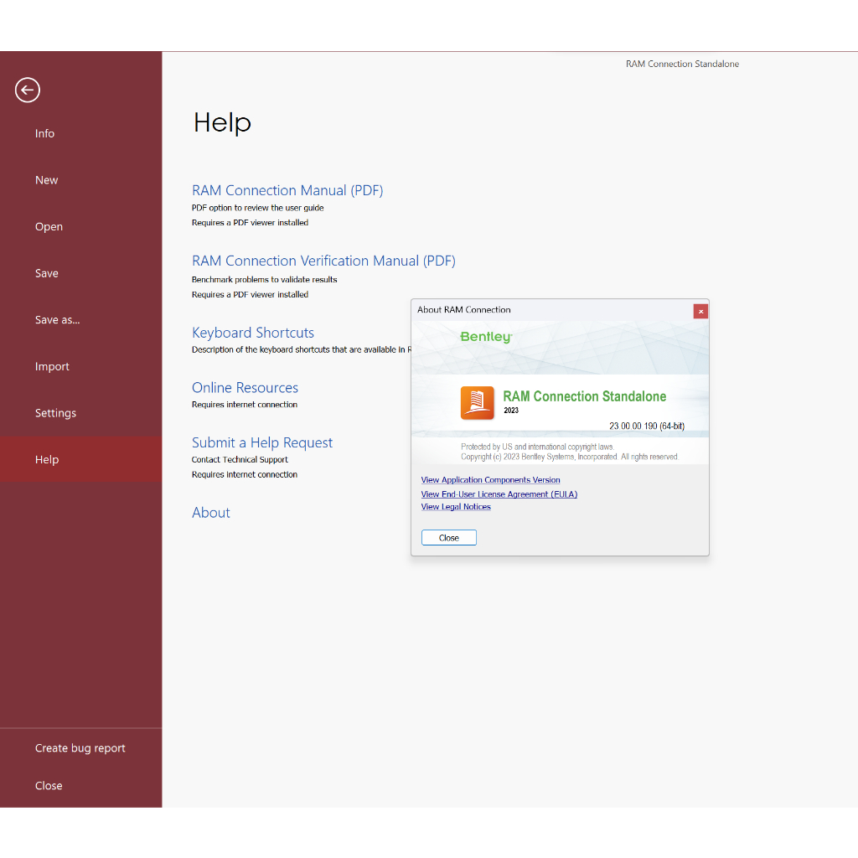Open the Import page
Image resolution: width=858 pixels, height=858 pixels.
point(52,366)
